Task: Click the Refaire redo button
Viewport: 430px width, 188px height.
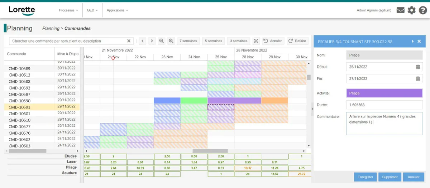Action: click(297, 41)
